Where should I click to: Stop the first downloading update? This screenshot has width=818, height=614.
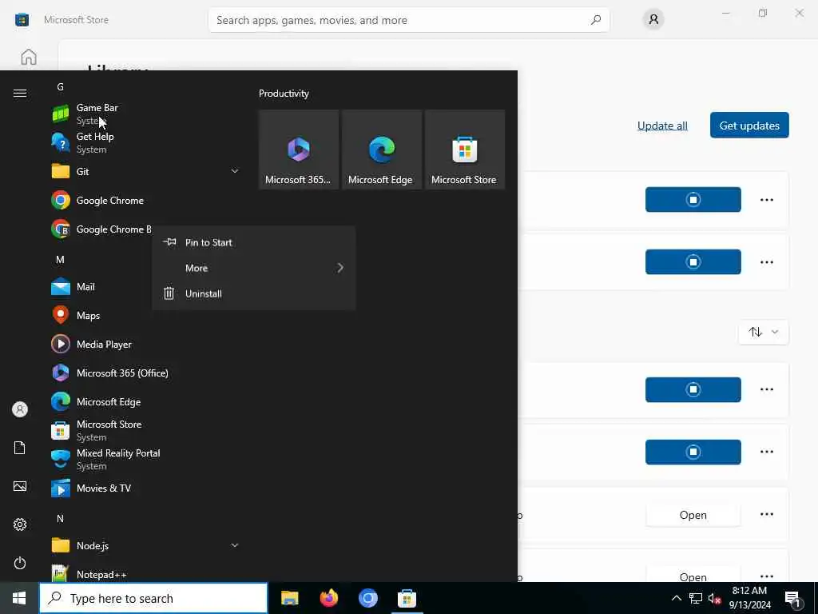pyautogui.click(x=693, y=199)
